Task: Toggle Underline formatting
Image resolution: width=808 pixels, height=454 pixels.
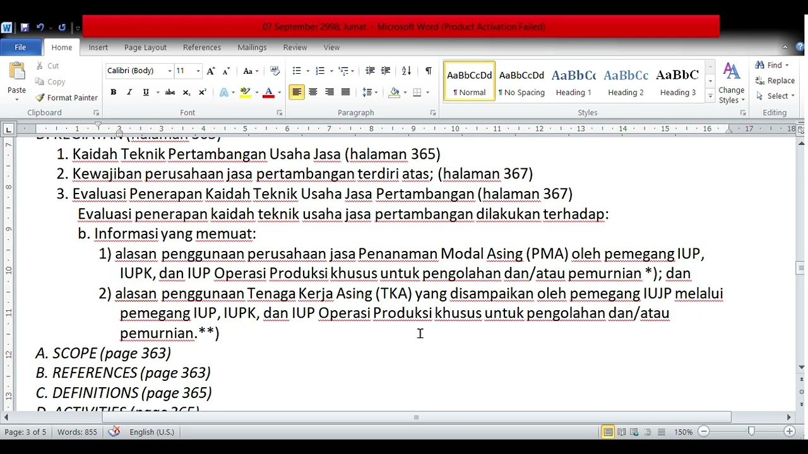Action: coord(146,92)
